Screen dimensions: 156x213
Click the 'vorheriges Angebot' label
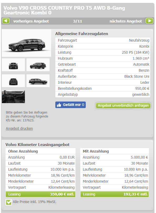31,21
